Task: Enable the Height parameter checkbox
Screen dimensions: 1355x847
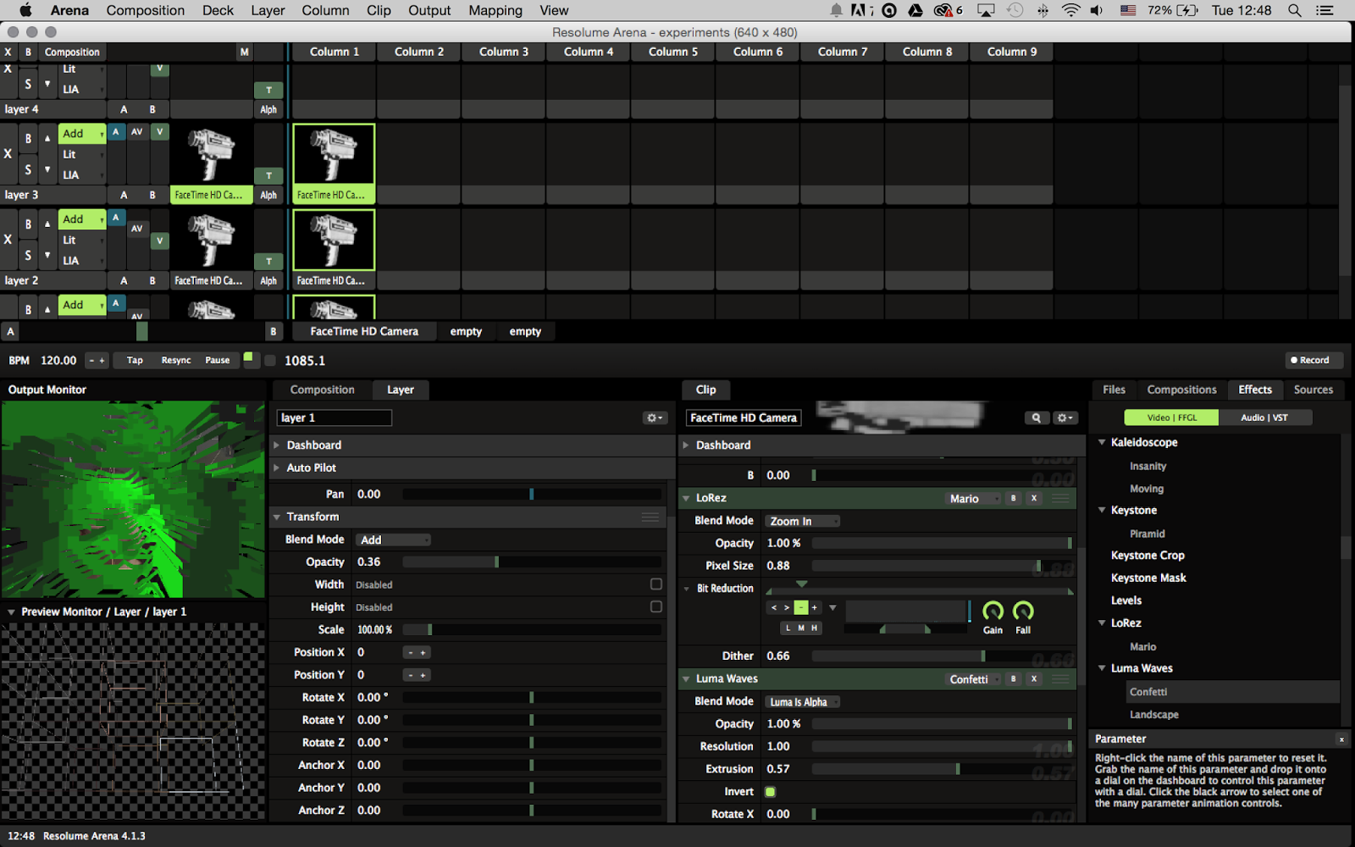Action: 655,606
